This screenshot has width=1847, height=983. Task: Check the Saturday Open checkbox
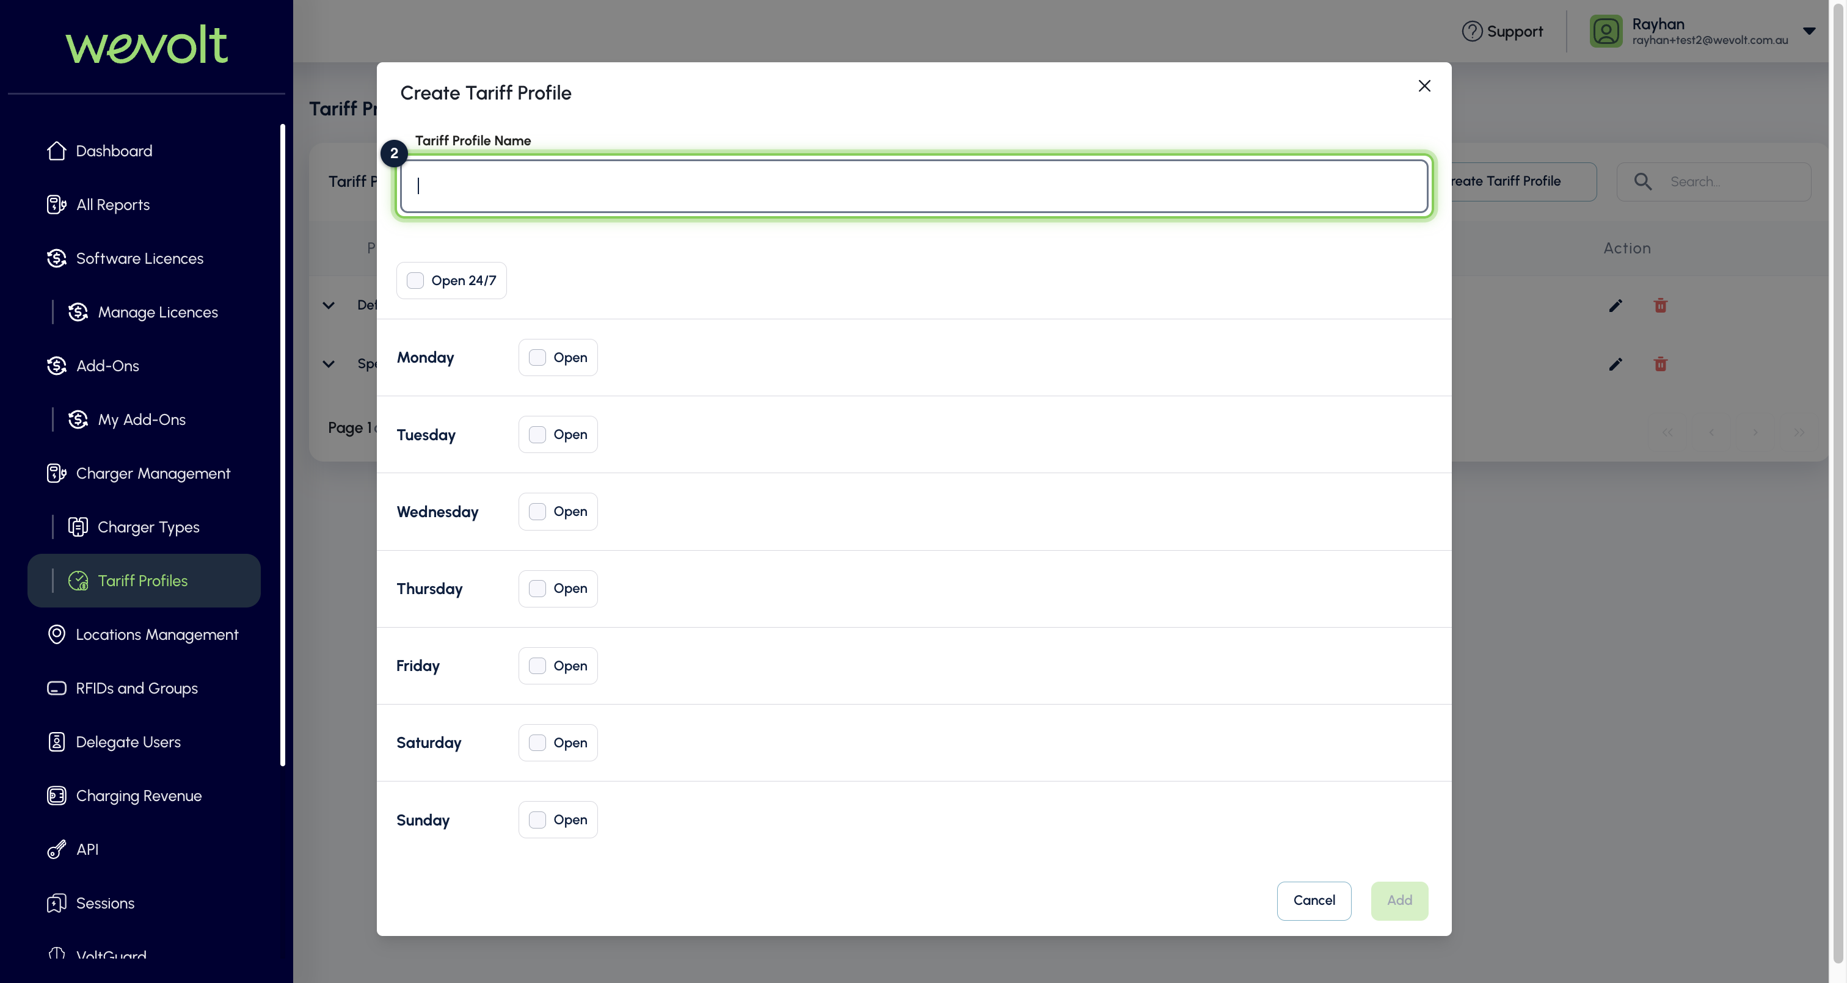(x=537, y=743)
